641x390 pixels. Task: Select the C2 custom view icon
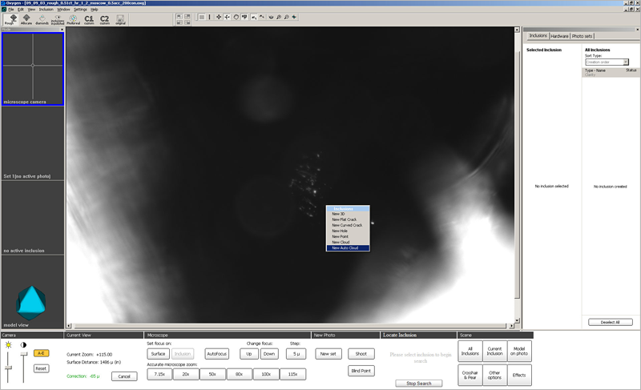(x=104, y=19)
